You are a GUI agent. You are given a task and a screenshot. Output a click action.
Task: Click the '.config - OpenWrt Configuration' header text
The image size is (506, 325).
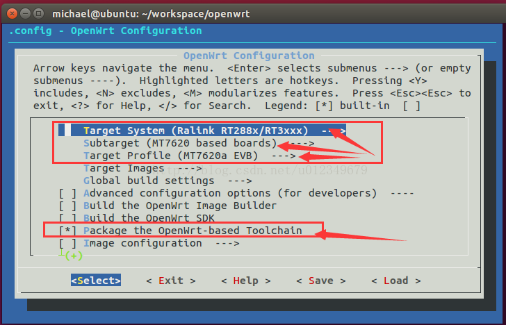tap(105, 31)
